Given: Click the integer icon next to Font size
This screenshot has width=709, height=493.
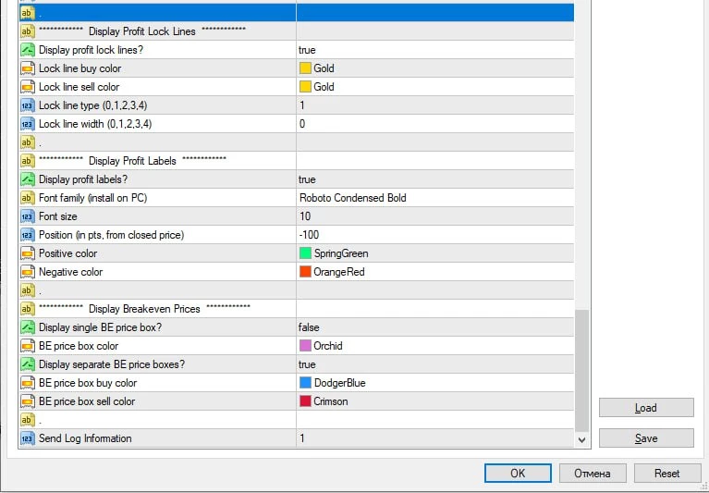Looking at the screenshot, I should tap(28, 216).
